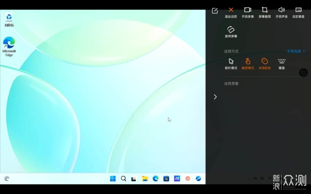The image size is (311, 194).
Task: Enable remote sound with 开启声音
Action: 282,13
